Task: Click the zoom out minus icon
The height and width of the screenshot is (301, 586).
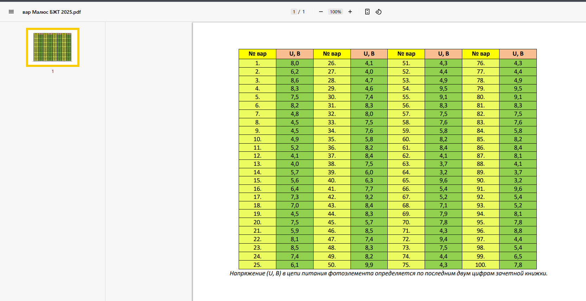Action: click(321, 12)
